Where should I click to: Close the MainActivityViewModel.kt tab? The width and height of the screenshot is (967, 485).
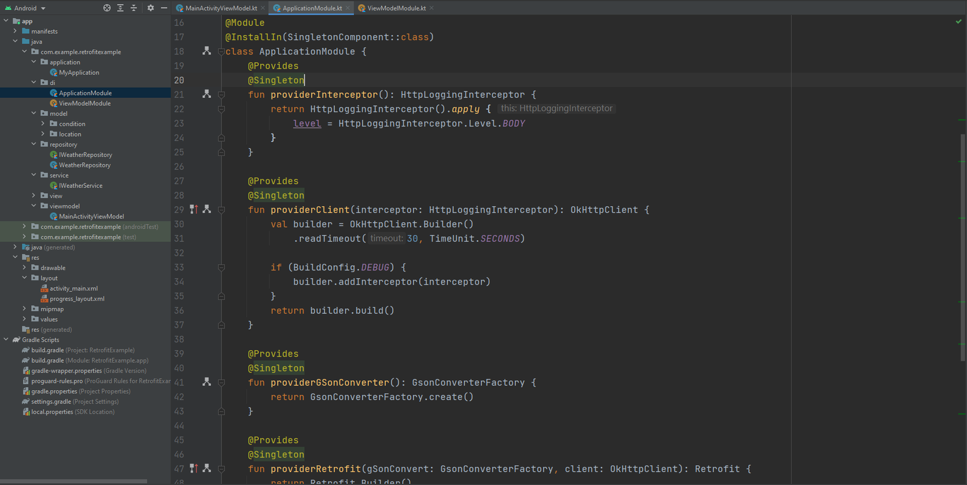[263, 8]
